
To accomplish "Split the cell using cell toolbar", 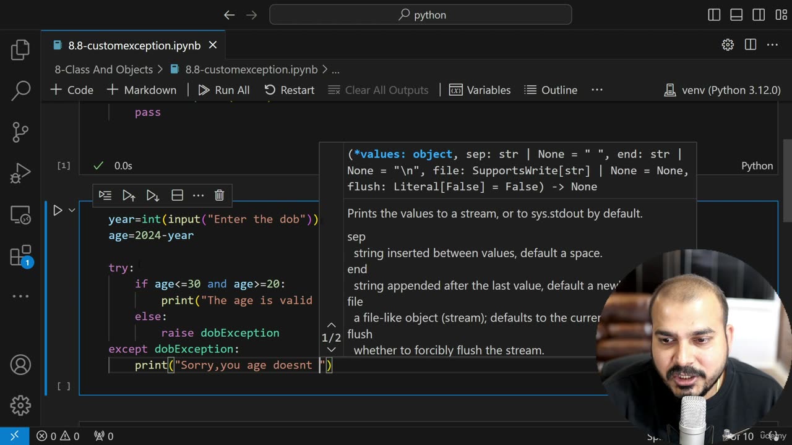I will click(177, 195).
